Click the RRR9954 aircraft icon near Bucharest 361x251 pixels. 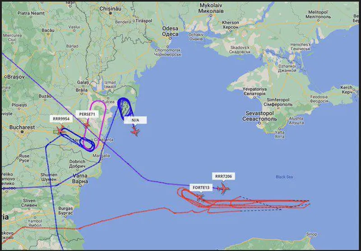(x=60, y=130)
